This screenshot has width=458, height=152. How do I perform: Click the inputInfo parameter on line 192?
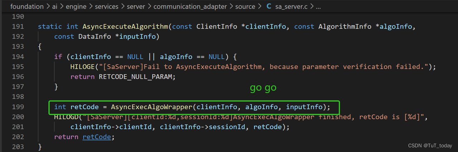pos(137,36)
